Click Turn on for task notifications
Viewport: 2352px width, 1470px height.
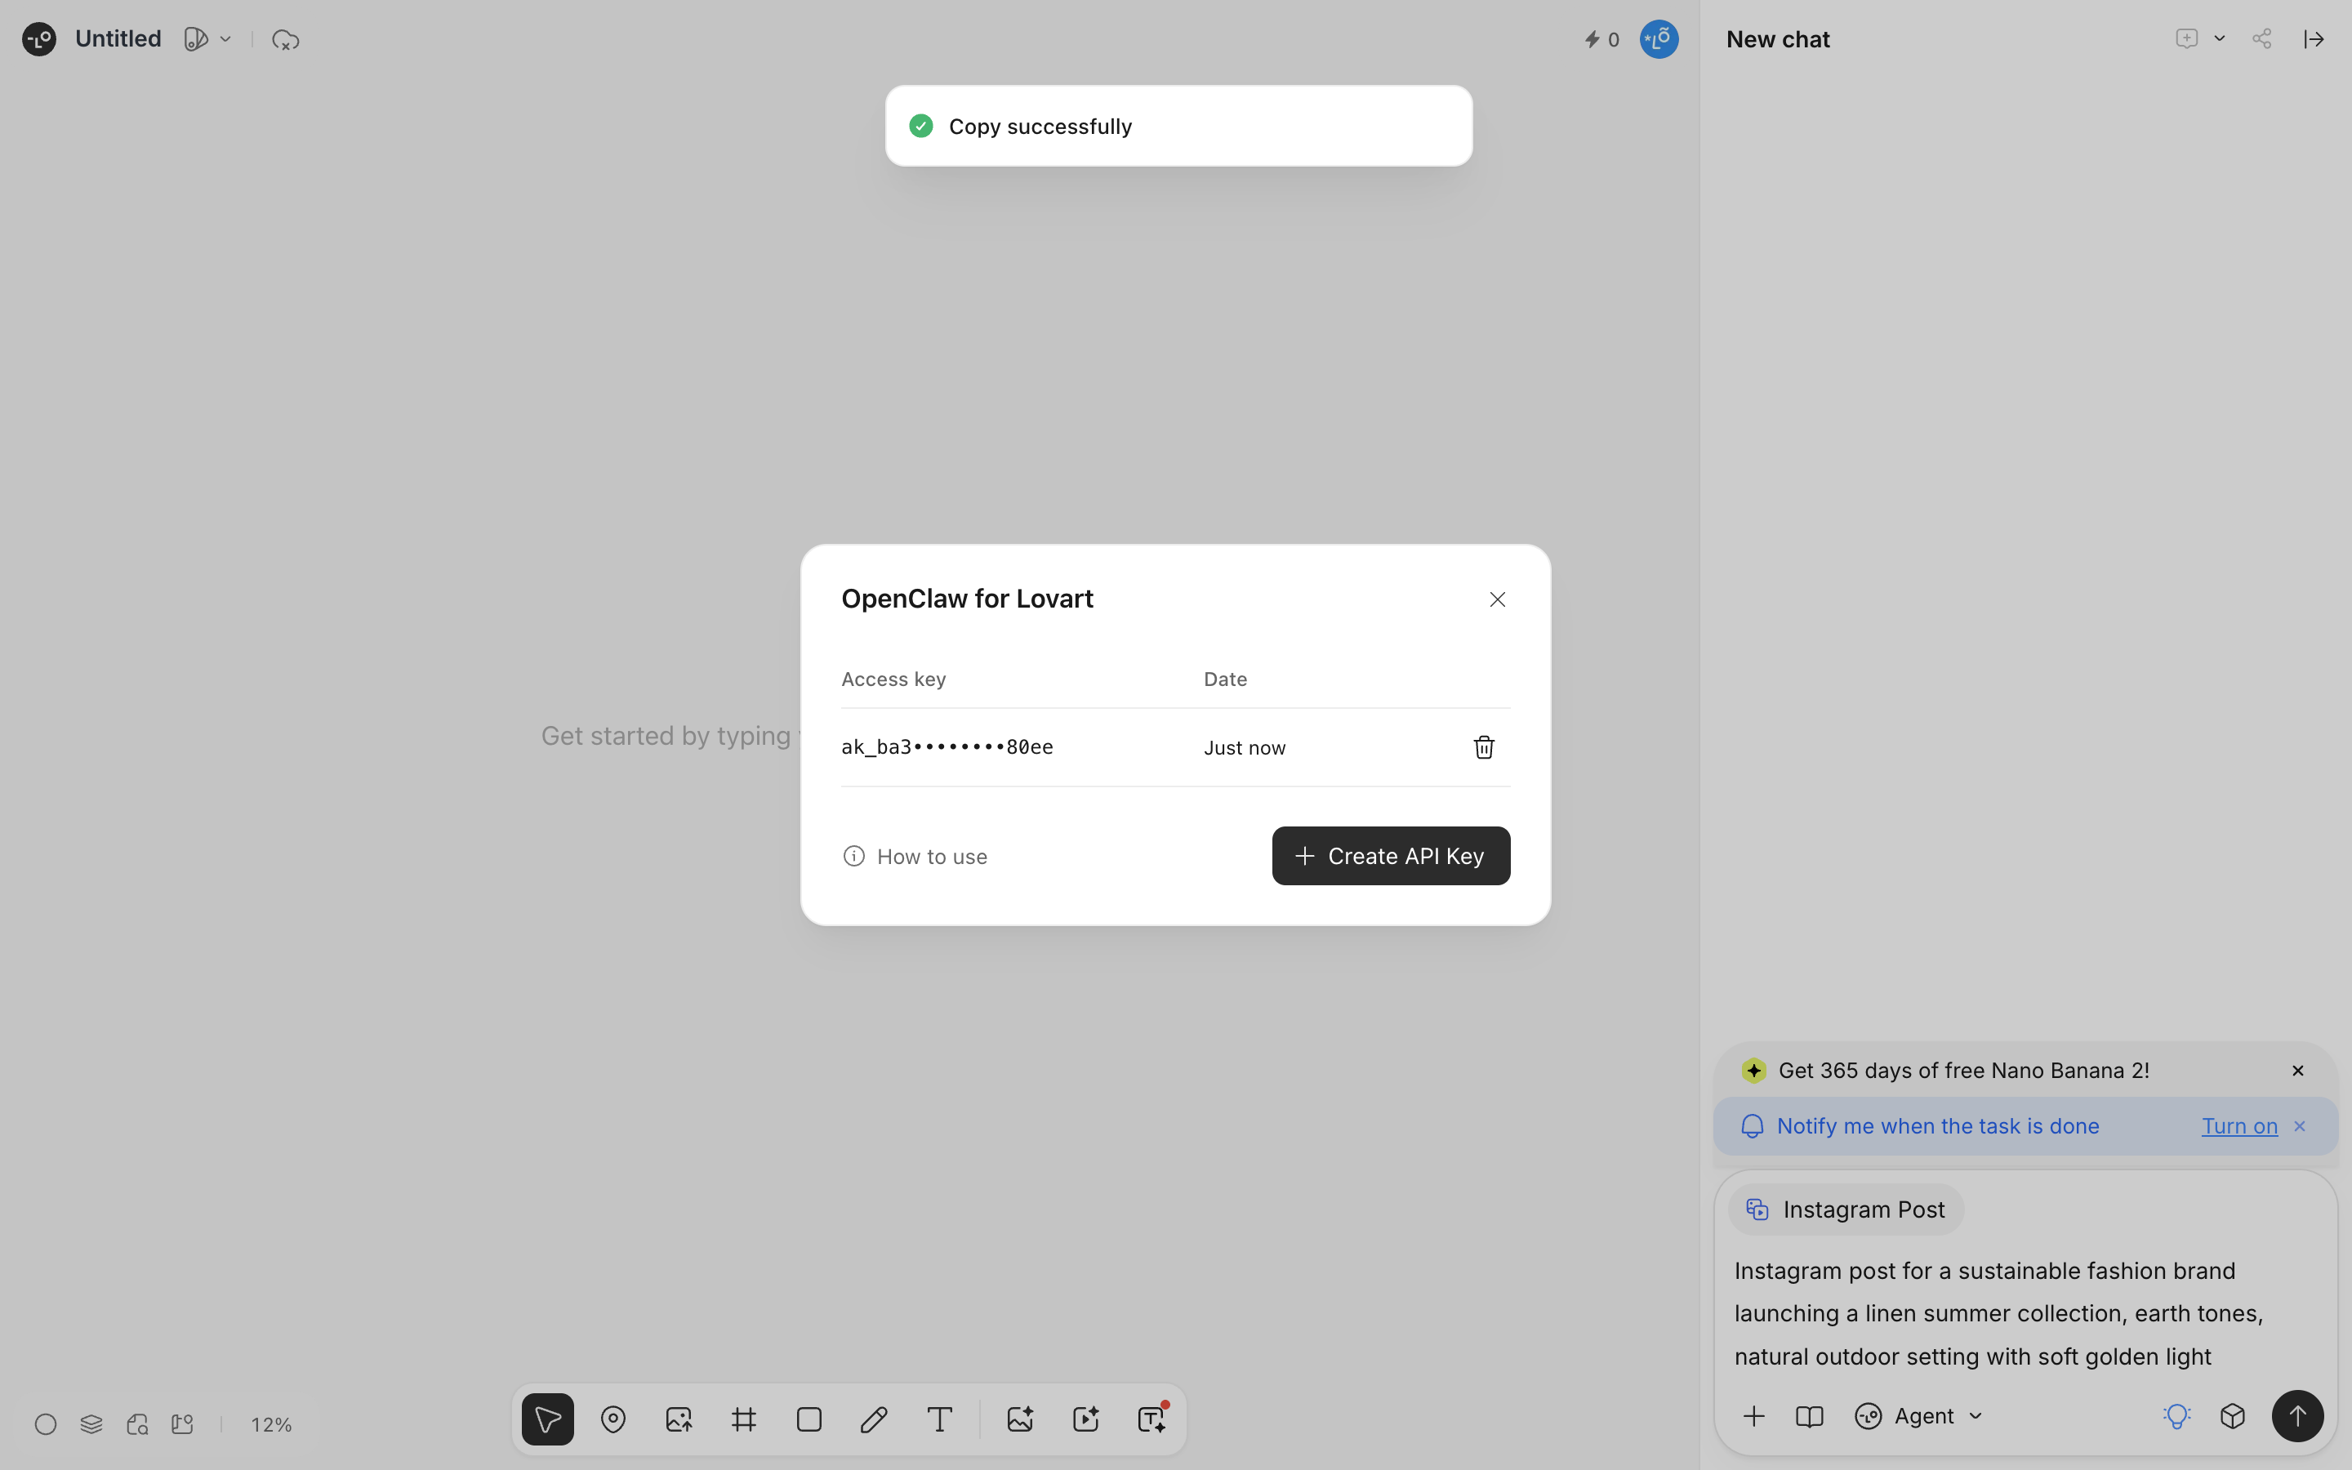(2239, 1126)
